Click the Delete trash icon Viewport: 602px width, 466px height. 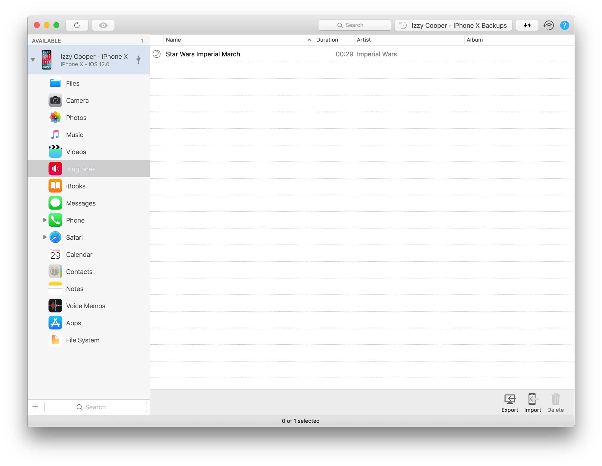[555, 399]
